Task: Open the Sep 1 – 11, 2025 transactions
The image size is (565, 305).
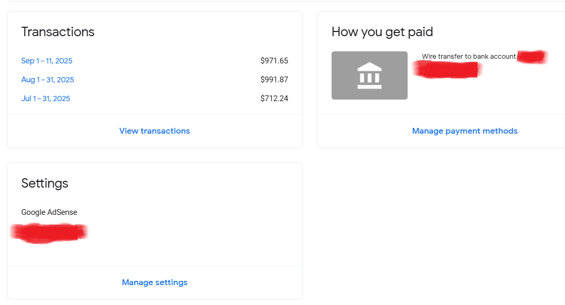Action: pyautogui.click(x=47, y=60)
